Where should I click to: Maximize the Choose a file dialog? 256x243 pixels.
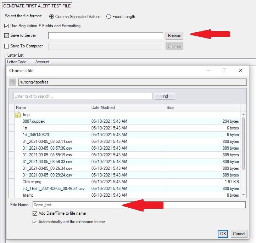(224, 70)
